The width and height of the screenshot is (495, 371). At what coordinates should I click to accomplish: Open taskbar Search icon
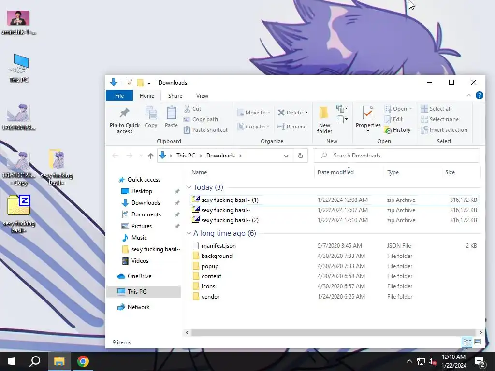(x=35, y=361)
